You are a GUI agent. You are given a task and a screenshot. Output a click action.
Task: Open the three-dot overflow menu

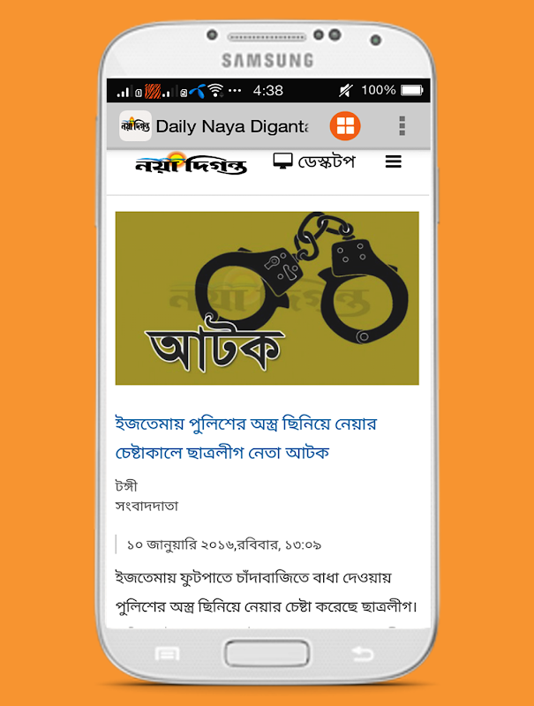pos(402,125)
